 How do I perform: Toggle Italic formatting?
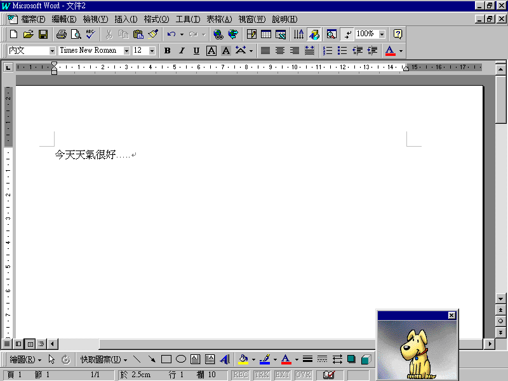click(x=182, y=51)
